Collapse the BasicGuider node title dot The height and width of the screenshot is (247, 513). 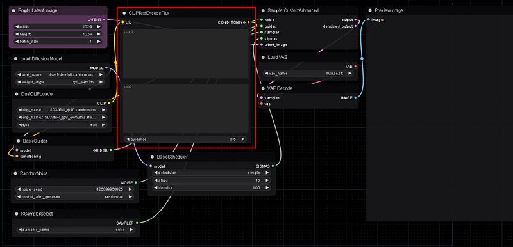click(19, 141)
